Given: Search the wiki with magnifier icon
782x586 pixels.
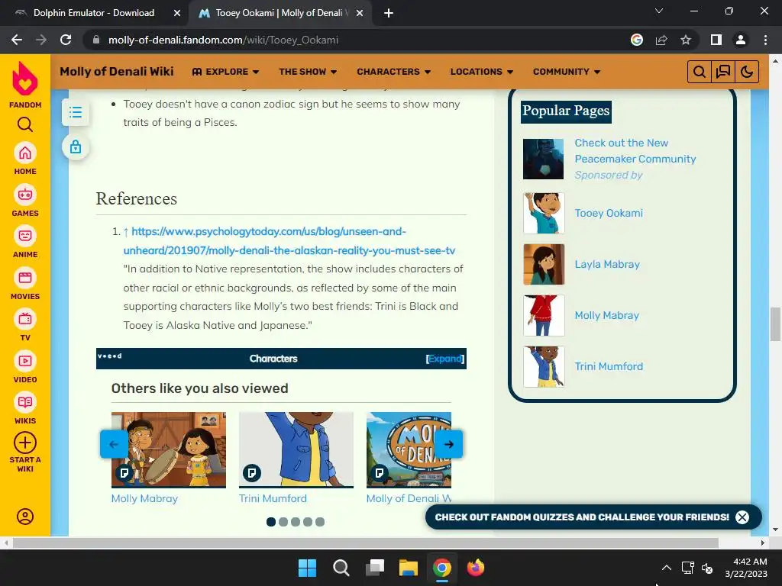Looking at the screenshot, I should [700, 72].
